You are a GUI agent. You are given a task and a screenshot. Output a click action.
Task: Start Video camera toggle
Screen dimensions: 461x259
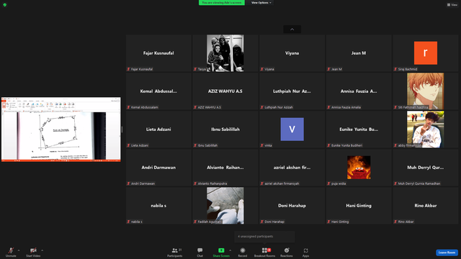coord(33,252)
